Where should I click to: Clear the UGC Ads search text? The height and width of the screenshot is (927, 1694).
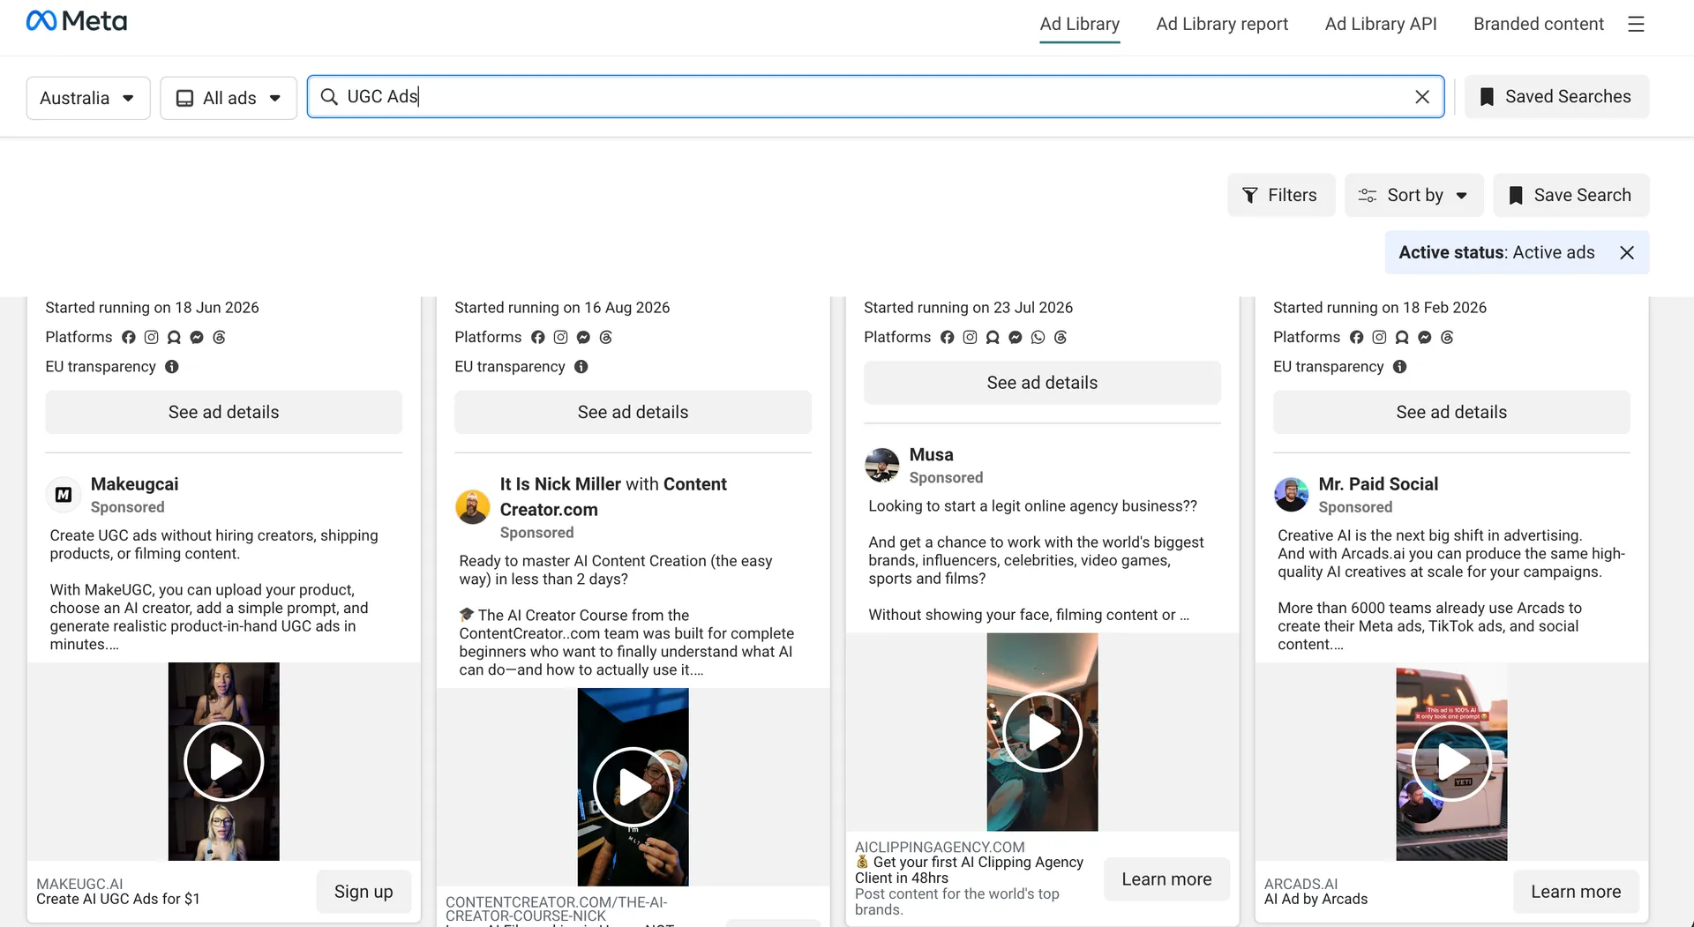coord(1422,97)
